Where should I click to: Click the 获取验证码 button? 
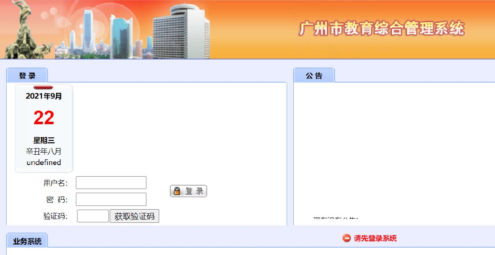134,216
